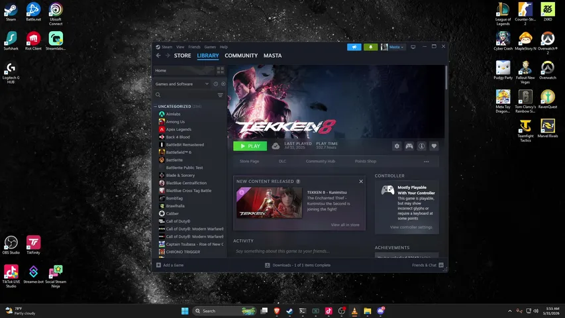Open the Games menu
This screenshot has width=565, height=318.
click(210, 47)
